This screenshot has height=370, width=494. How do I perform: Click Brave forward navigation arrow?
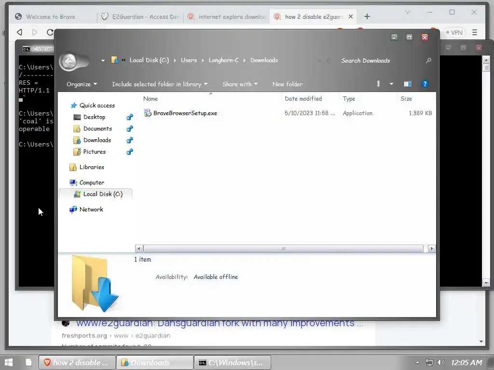[x=35, y=32]
